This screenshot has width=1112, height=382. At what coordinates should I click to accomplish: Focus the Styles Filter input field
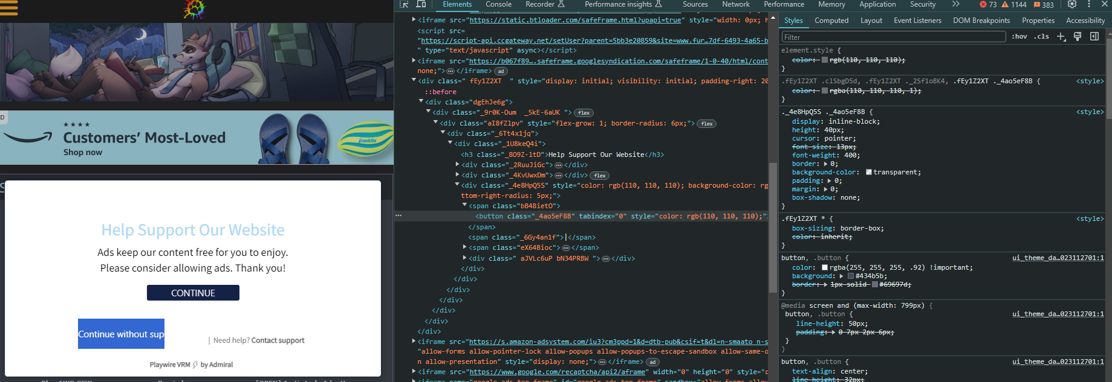[893, 37]
